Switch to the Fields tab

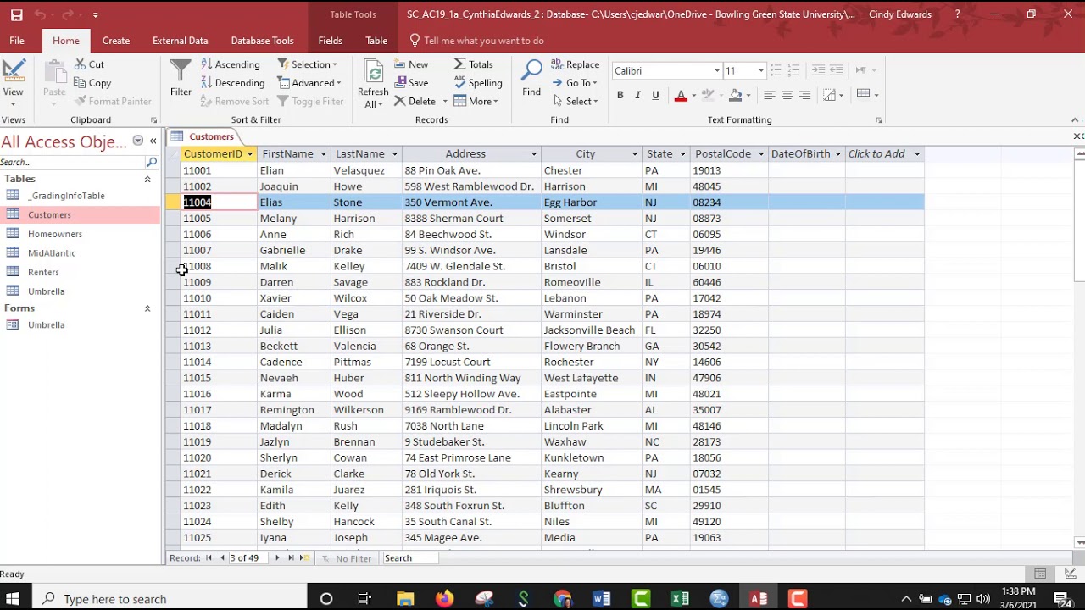click(330, 41)
